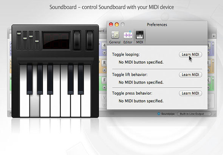
Task: Click the 'Toggle looping:' label
Action: (x=126, y=55)
